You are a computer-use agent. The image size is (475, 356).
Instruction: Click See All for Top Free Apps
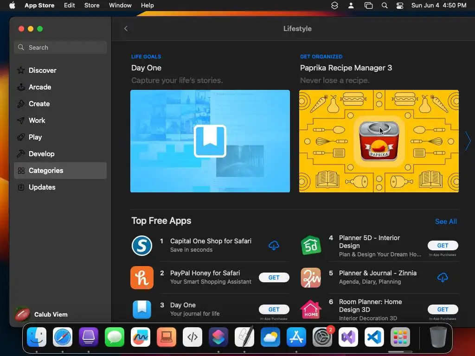click(x=446, y=221)
